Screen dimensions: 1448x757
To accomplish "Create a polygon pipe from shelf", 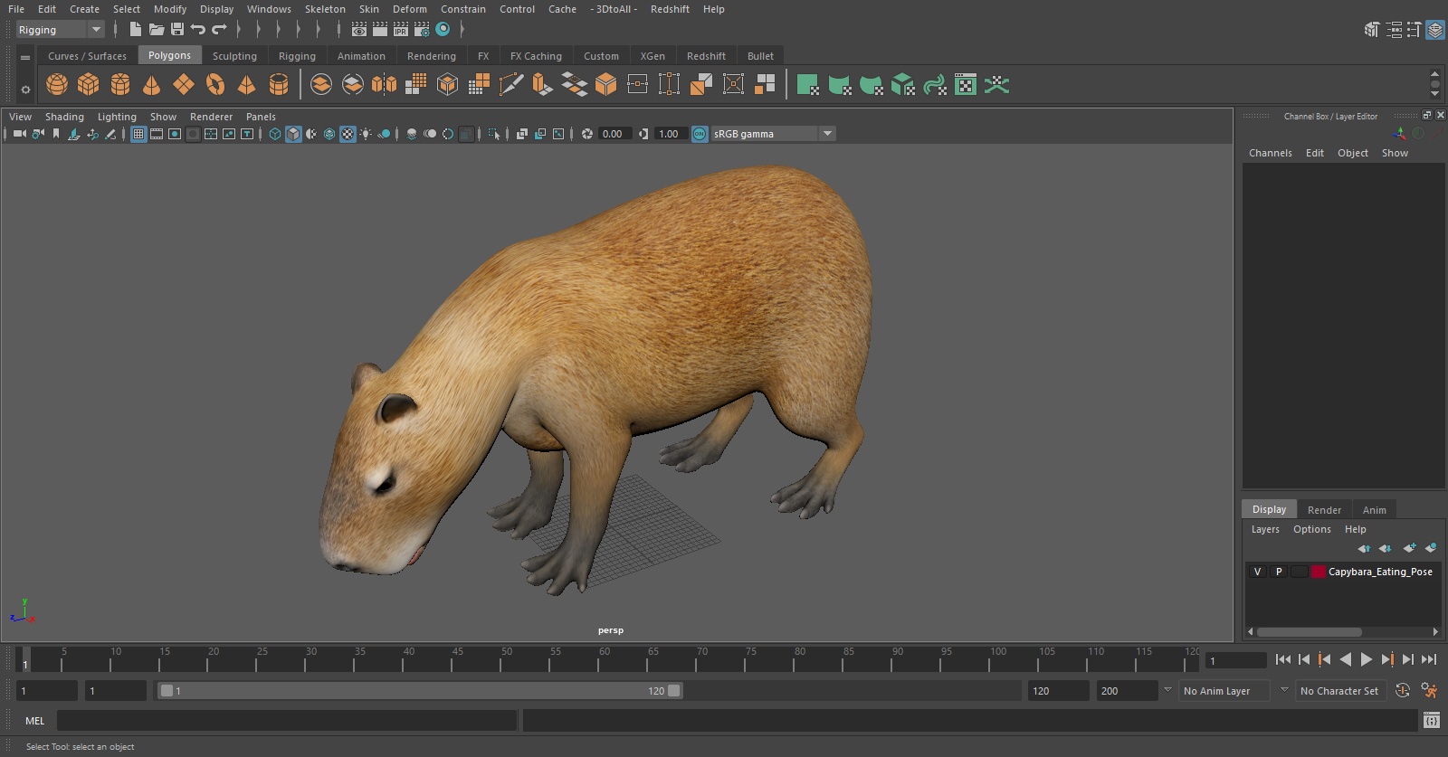I will (279, 85).
